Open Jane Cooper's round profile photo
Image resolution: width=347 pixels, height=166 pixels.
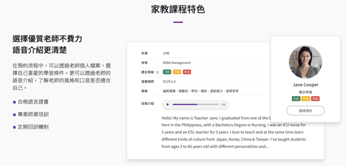pos(305,62)
